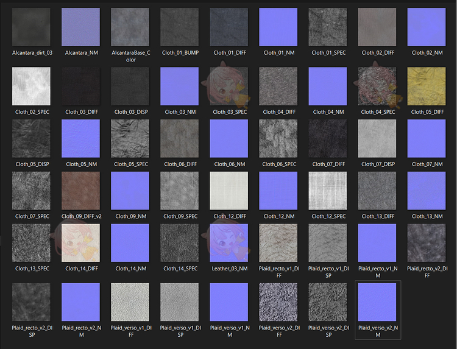The image size is (457, 349).
Task: Select Cloth_01_DIFF texture
Action: [229, 27]
